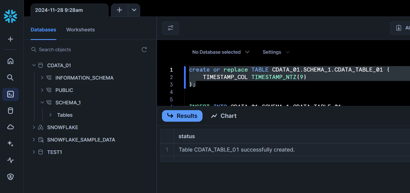
Task: Expand the PUBLIC schema
Action: click(42, 90)
